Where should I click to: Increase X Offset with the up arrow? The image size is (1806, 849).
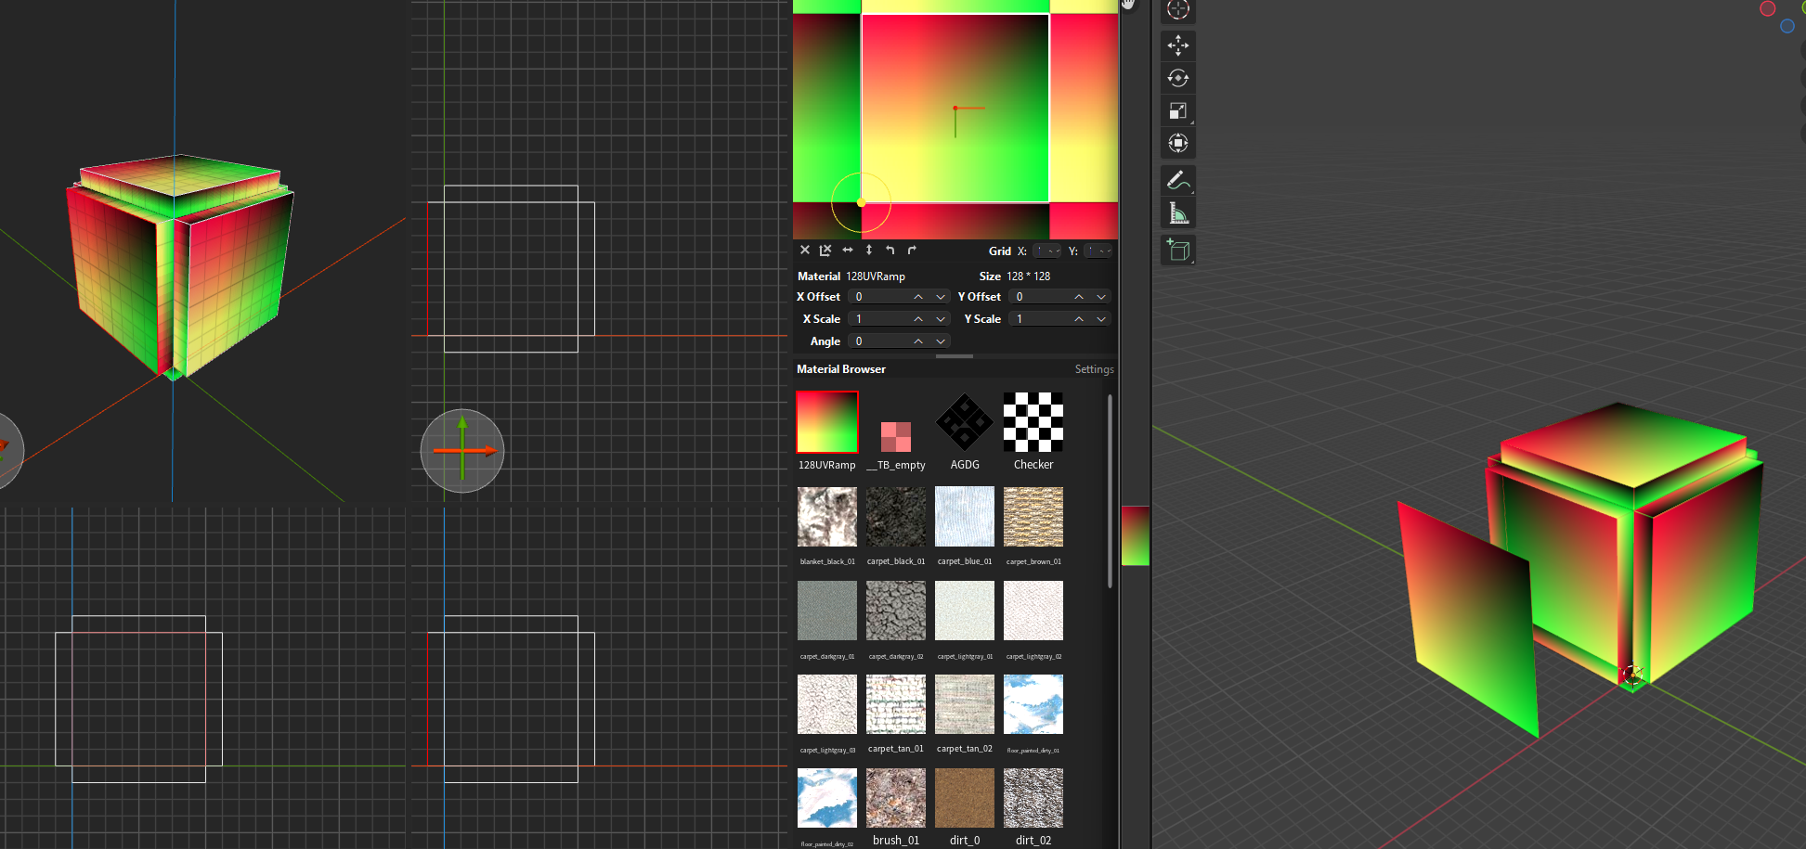(x=918, y=297)
